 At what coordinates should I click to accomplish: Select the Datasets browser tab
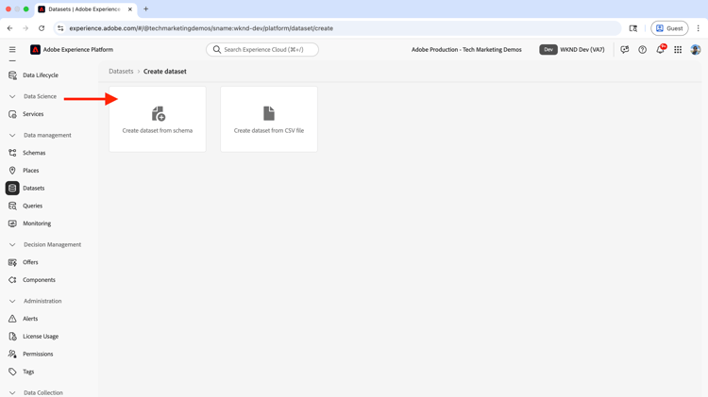click(x=85, y=9)
